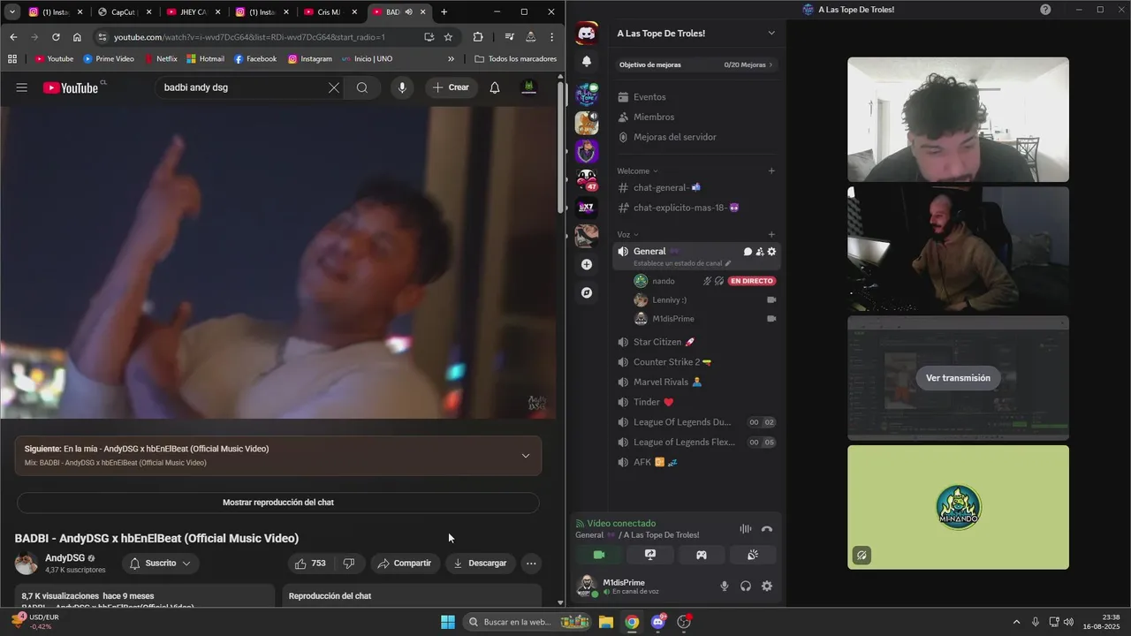This screenshot has width=1131, height=636.
Task: Start an activity with gamepad icon
Action: click(x=701, y=555)
